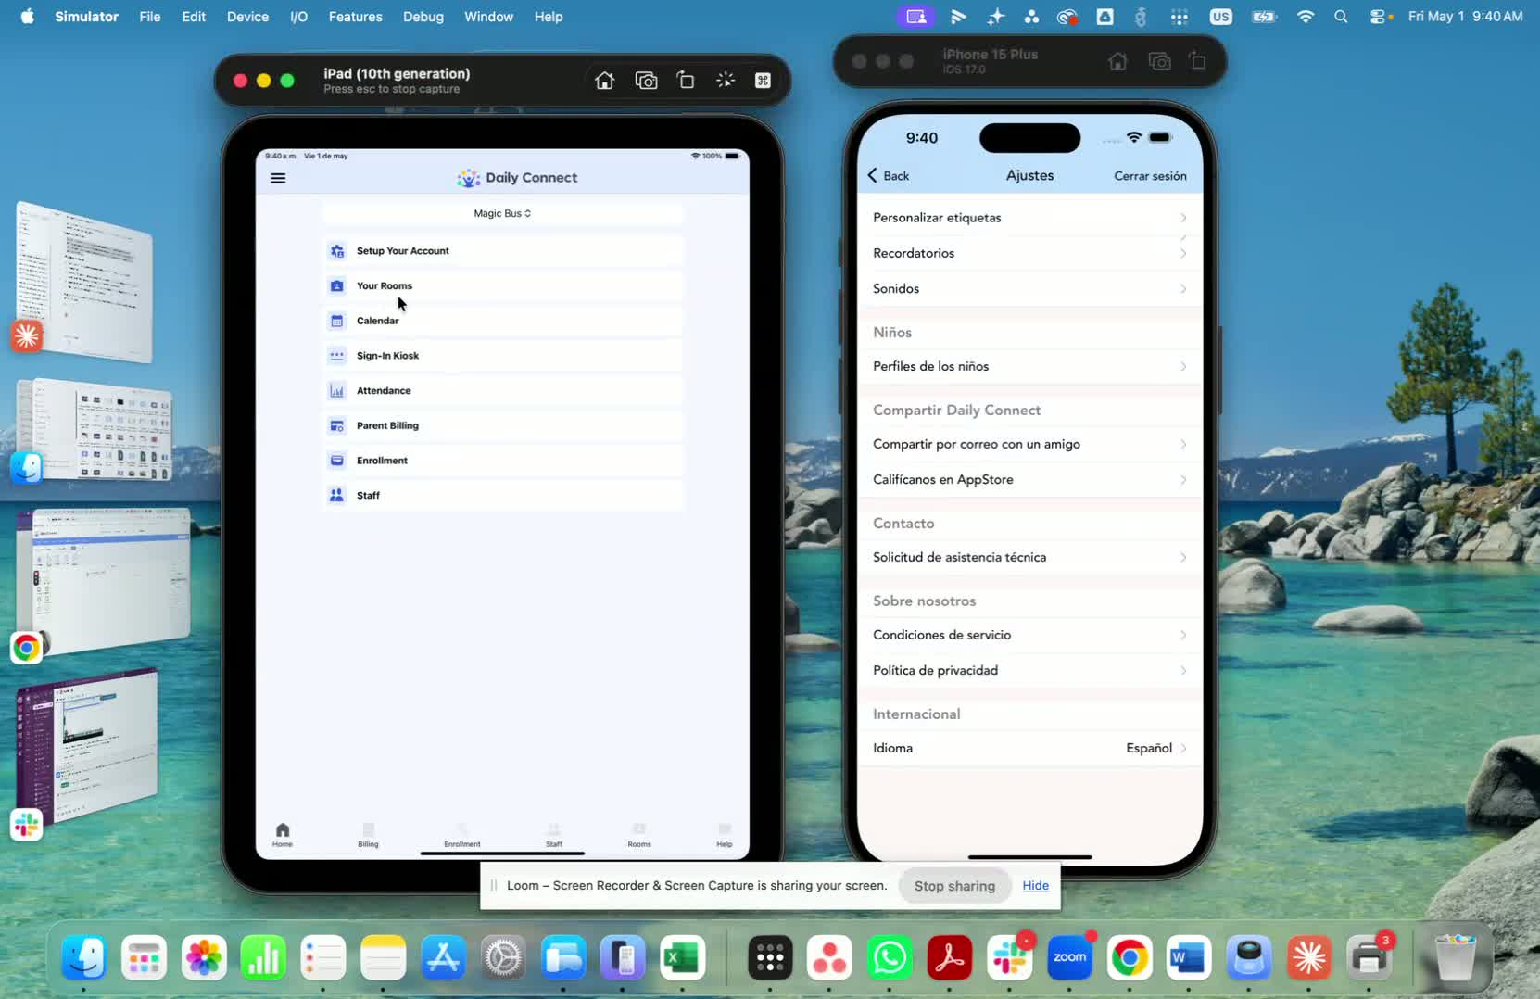Select the Finder window thumbnail in Stage Manager
Viewport: 1540px width, 999px height.
pyautogui.click(x=95, y=429)
